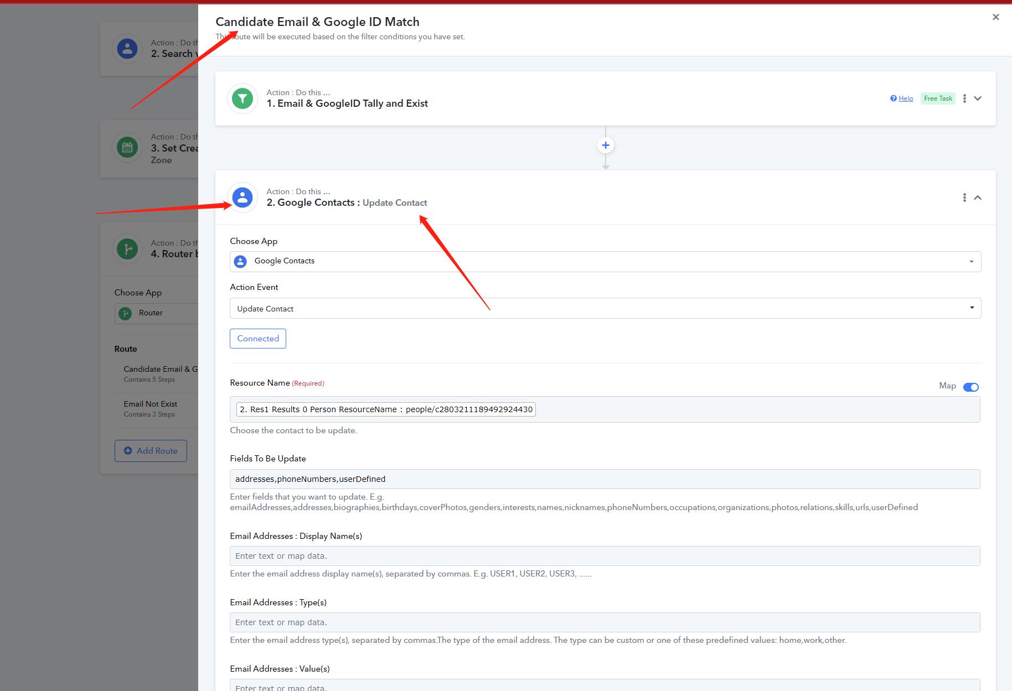The image size is (1012, 691).
Task: Expand the Email & GoogleID Tally step
Action: coord(978,98)
